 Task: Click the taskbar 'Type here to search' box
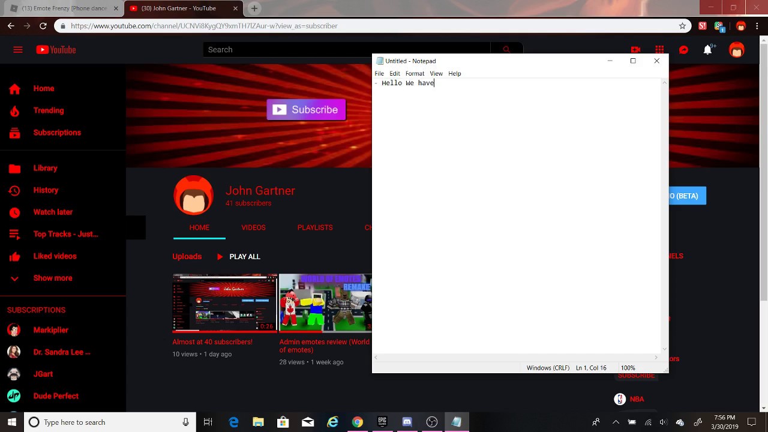pyautogui.click(x=110, y=422)
